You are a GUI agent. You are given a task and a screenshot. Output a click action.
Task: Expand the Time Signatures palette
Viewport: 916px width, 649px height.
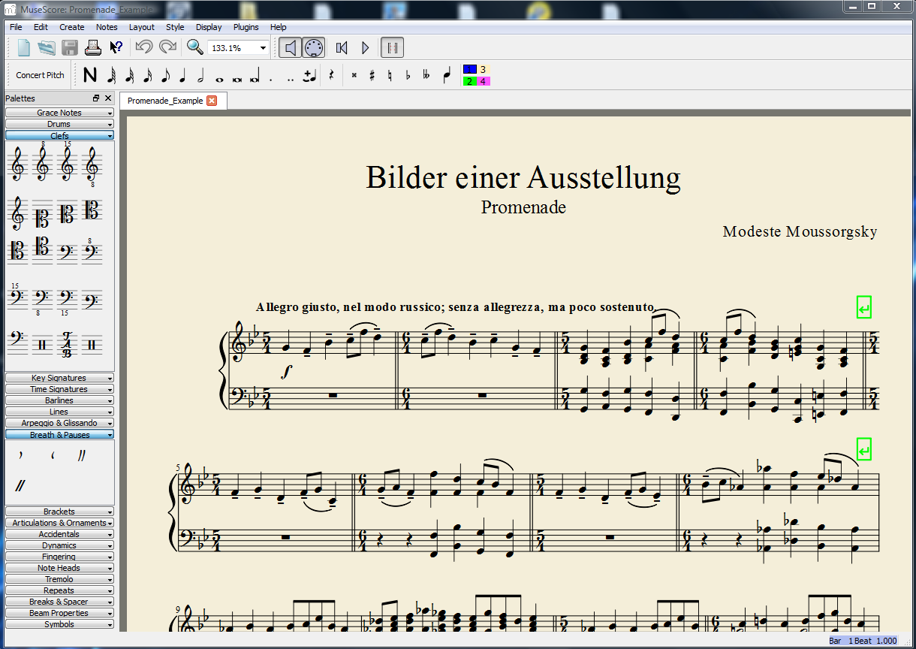pyautogui.click(x=59, y=389)
